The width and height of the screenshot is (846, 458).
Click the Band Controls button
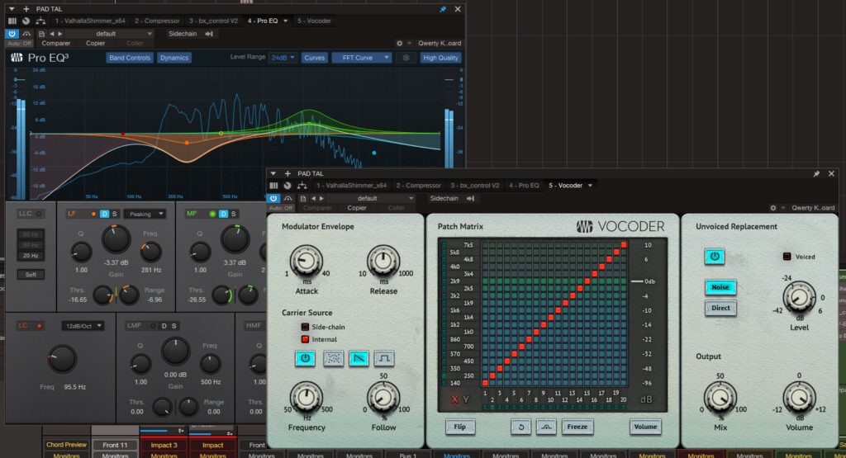click(130, 58)
